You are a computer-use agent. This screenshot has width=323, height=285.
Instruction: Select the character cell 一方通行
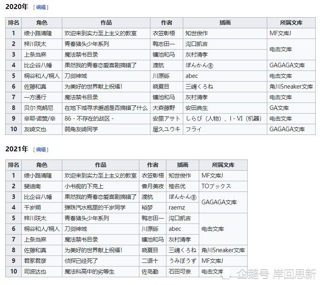42,97
